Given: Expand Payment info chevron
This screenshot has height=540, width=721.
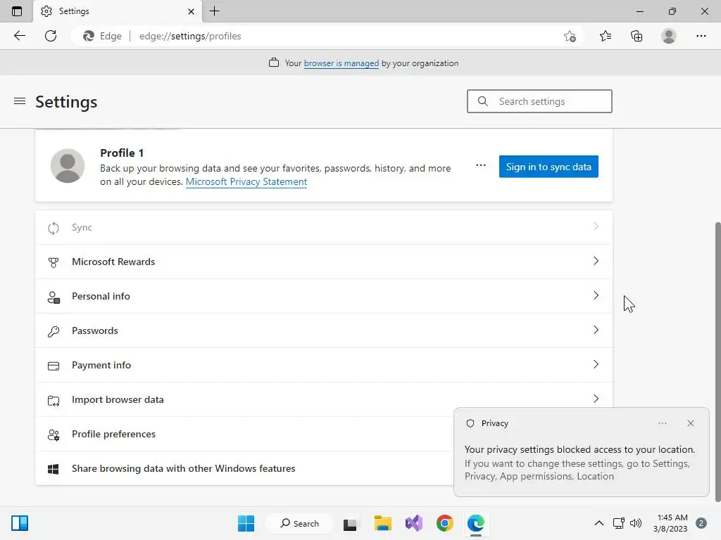Looking at the screenshot, I should (596, 365).
